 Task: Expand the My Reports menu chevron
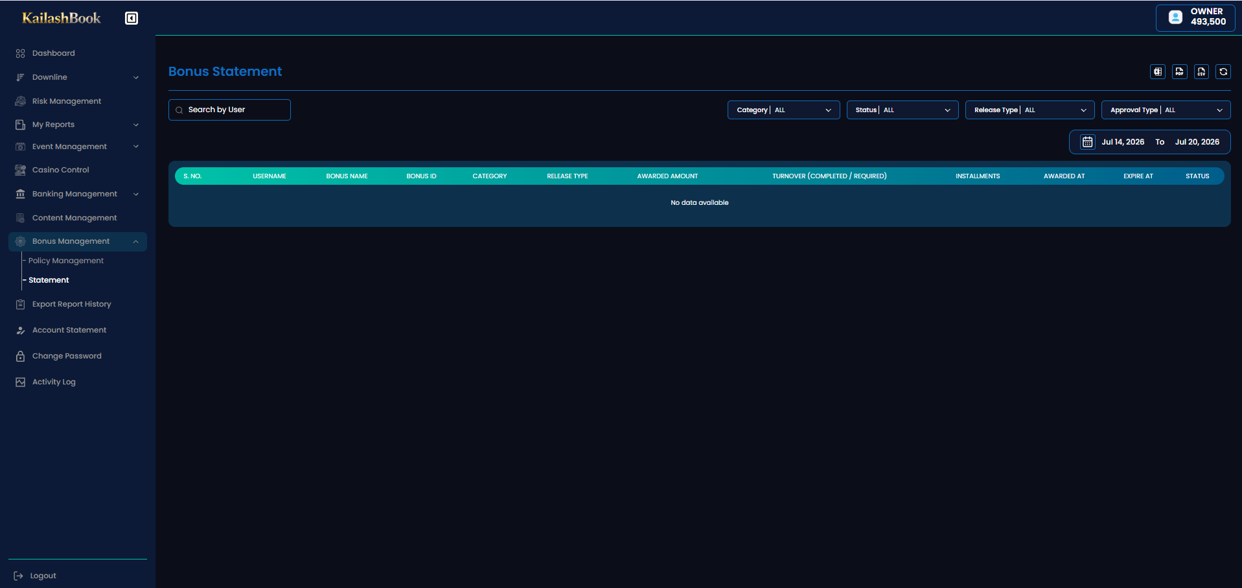tap(136, 124)
